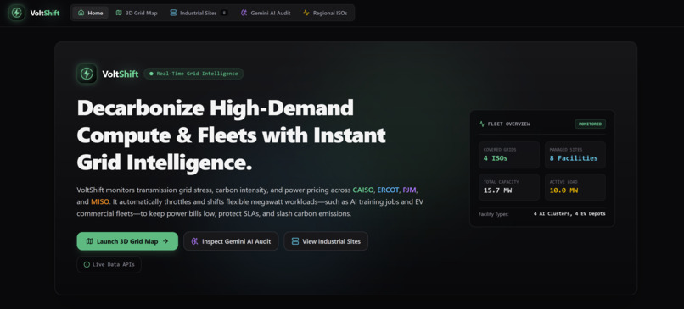Viewport: 684px width, 309px height.
Task: Click the Live Data APIs chip
Action: click(109, 265)
